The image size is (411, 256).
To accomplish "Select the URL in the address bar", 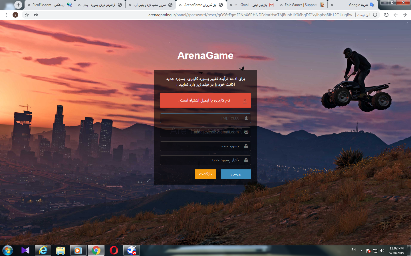I will coord(250,15).
